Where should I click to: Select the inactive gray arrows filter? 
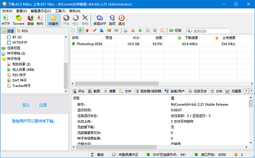pyautogui.click(x=116, y=30)
